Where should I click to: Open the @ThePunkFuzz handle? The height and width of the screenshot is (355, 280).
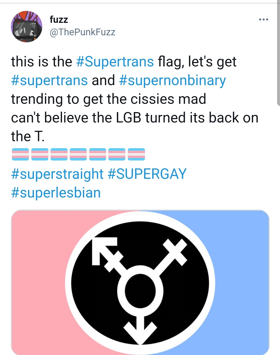tap(82, 32)
